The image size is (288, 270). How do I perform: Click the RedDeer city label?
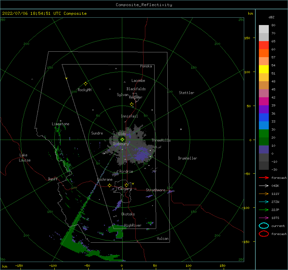click(x=136, y=97)
